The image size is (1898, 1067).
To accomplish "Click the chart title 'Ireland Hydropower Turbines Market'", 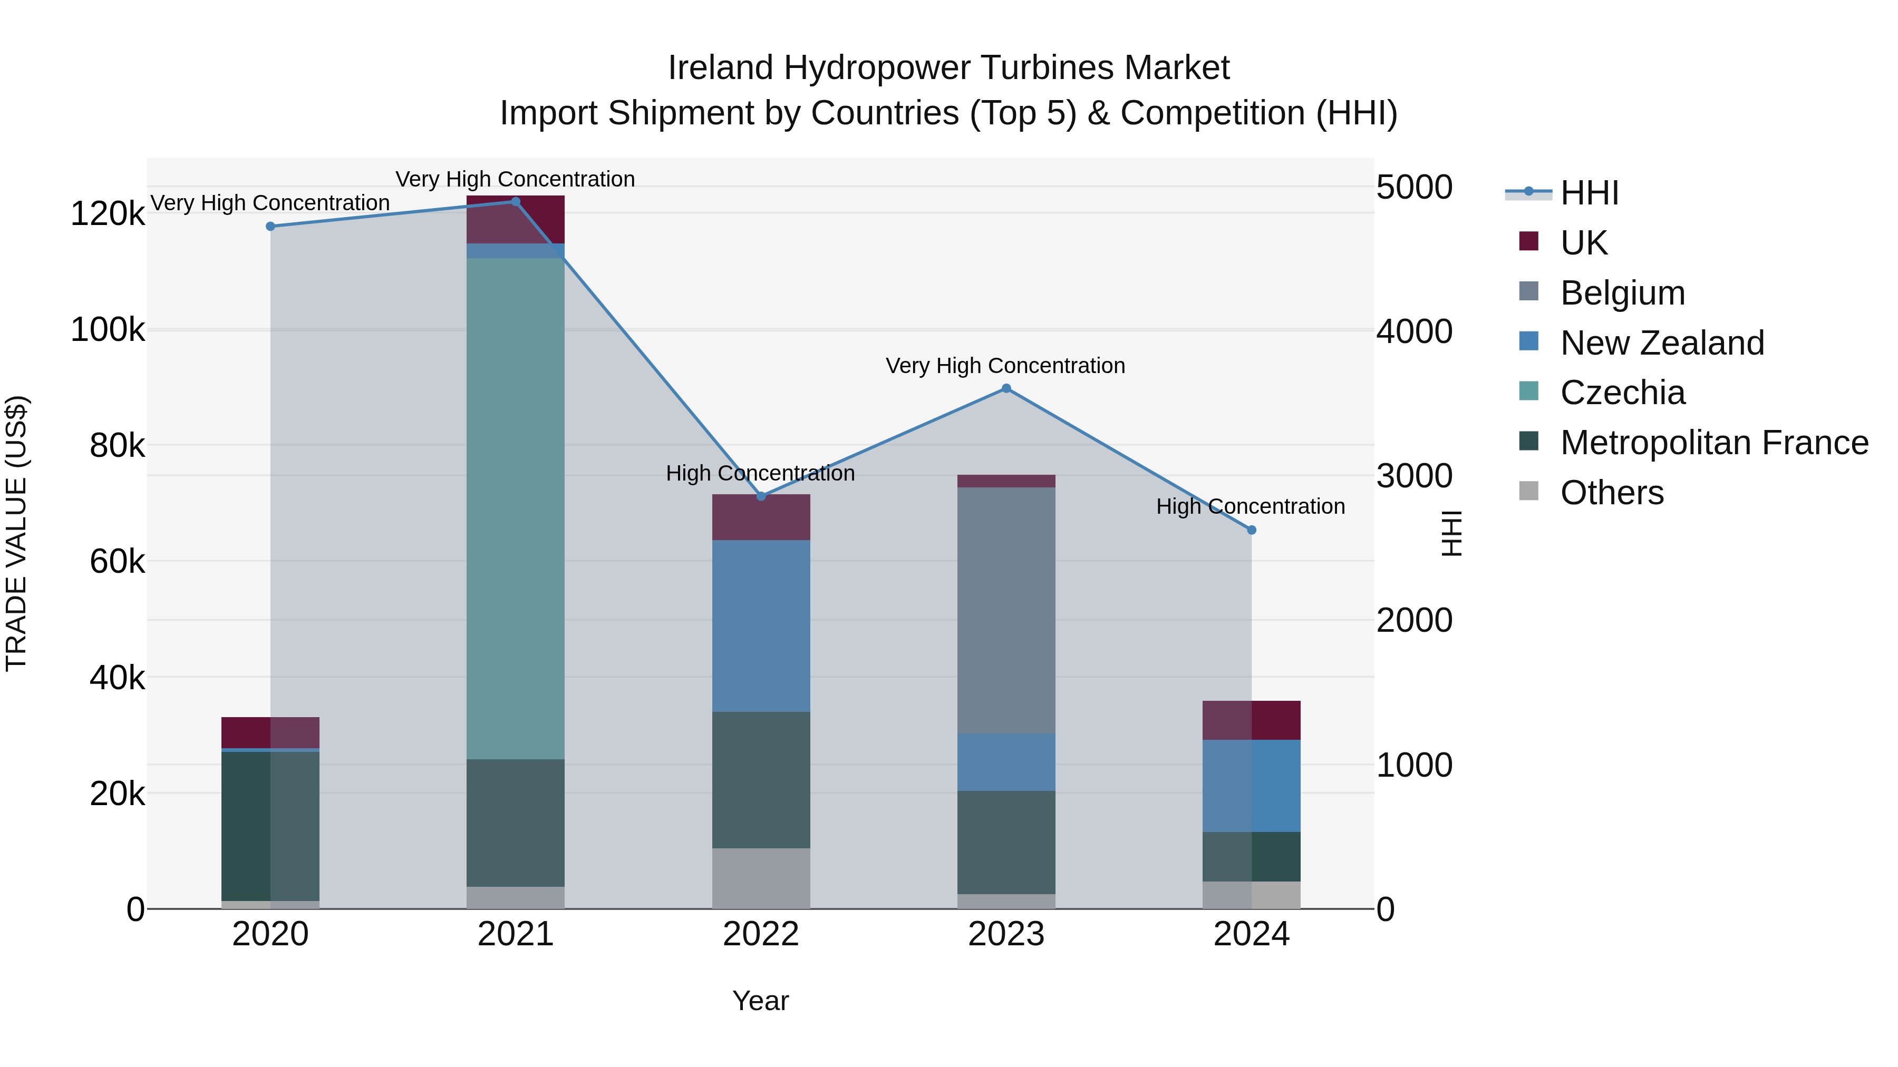I will [949, 68].
